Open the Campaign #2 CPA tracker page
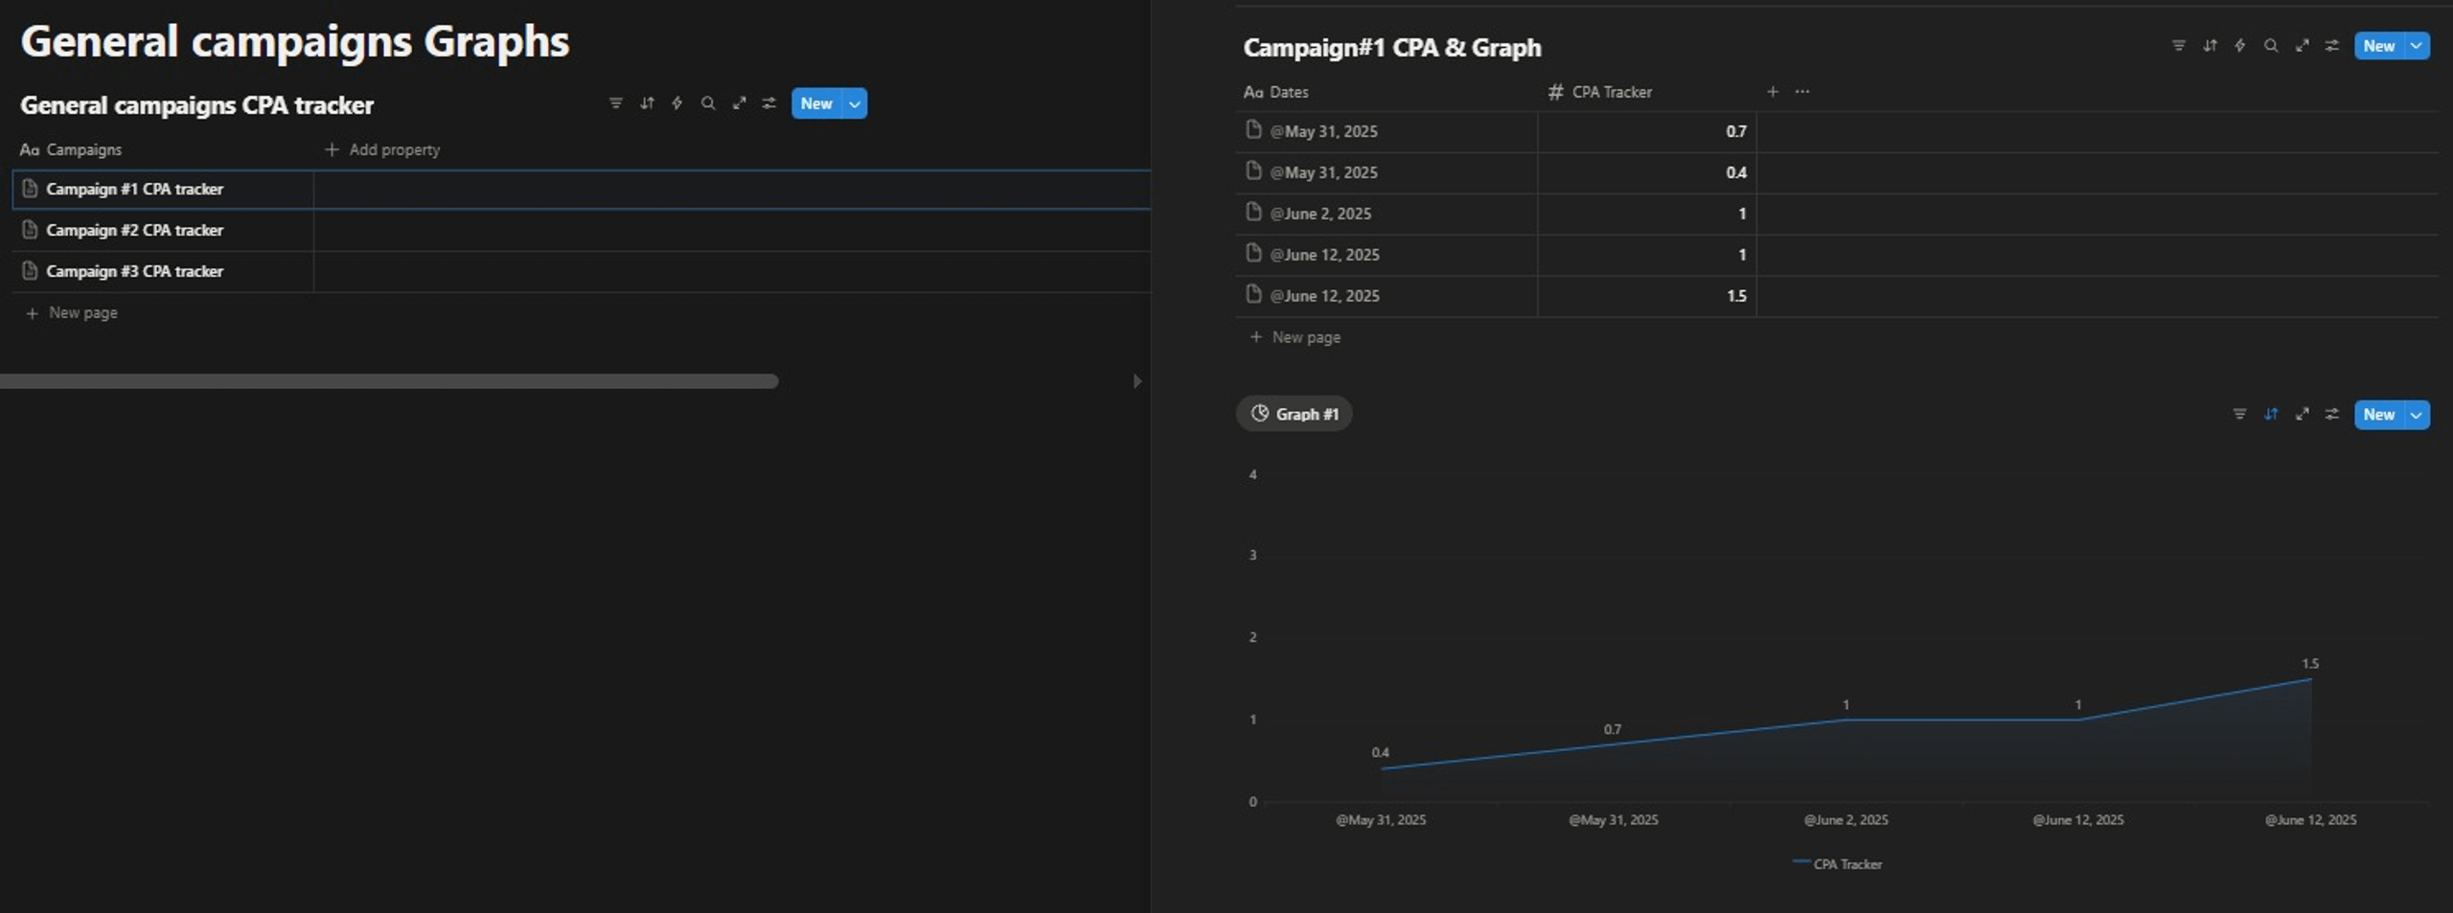2453x913 pixels. click(134, 230)
